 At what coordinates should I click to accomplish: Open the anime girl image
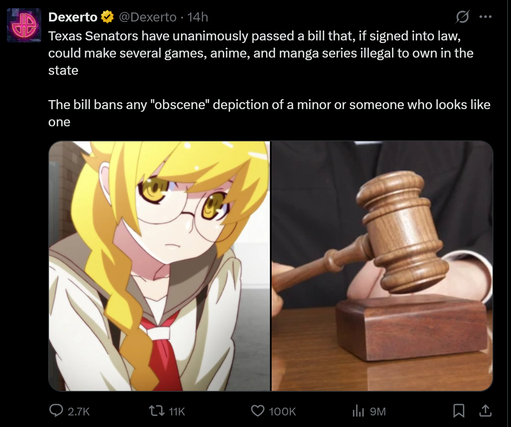(159, 266)
